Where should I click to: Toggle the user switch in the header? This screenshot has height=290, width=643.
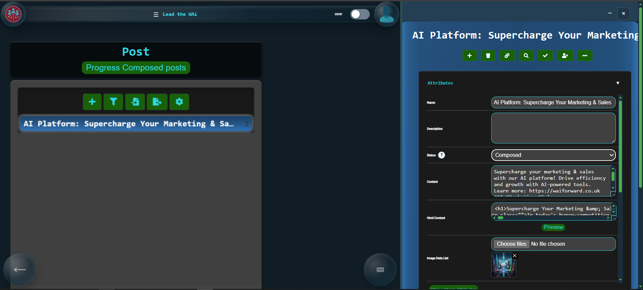360,14
